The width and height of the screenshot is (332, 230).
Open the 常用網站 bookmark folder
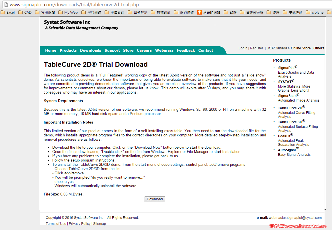pyautogui.click(x=45, y=13)
